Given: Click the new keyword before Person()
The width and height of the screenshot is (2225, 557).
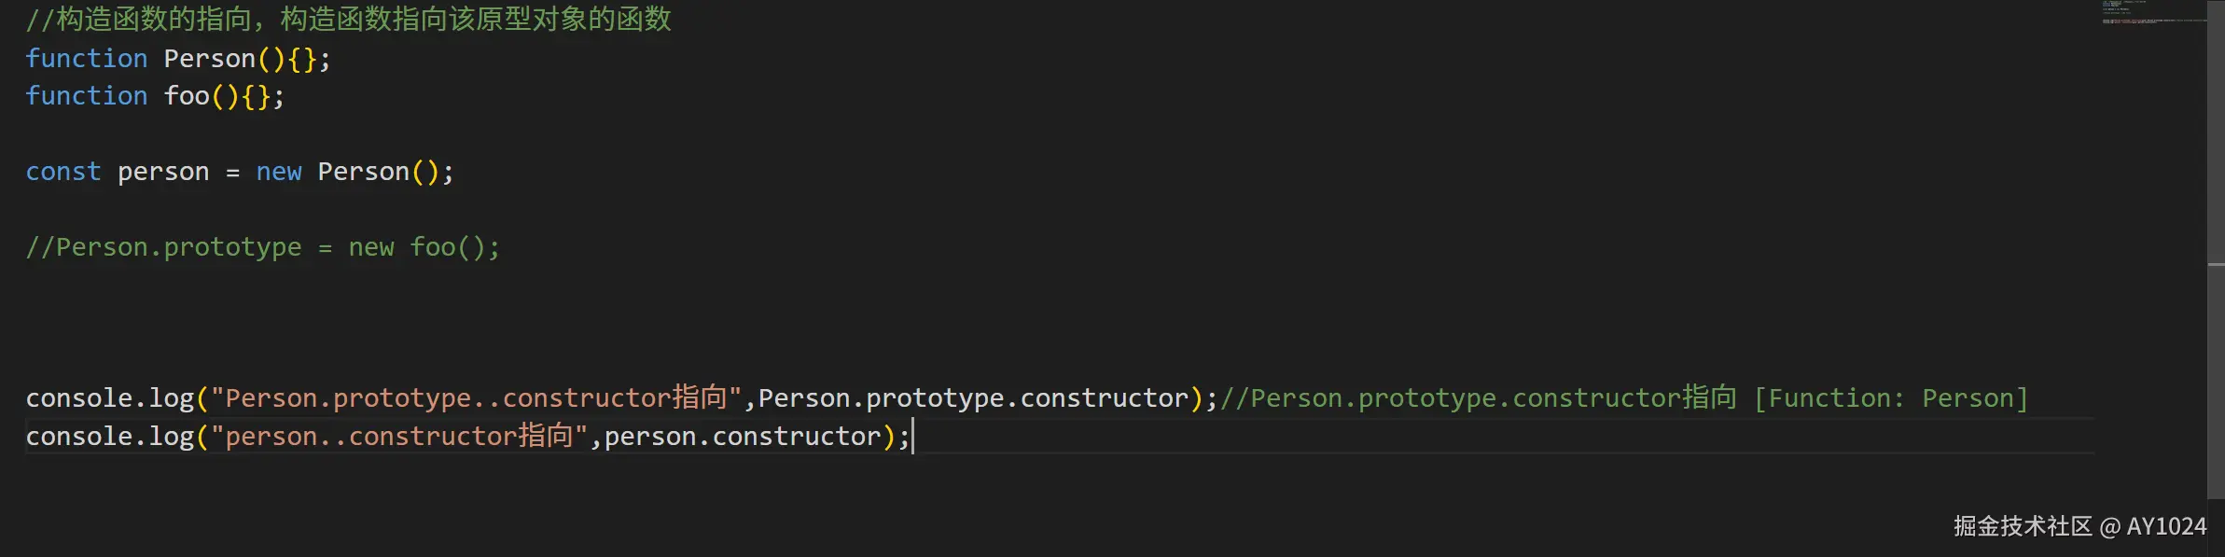Looking at the screenshot, I should (278, 172).
